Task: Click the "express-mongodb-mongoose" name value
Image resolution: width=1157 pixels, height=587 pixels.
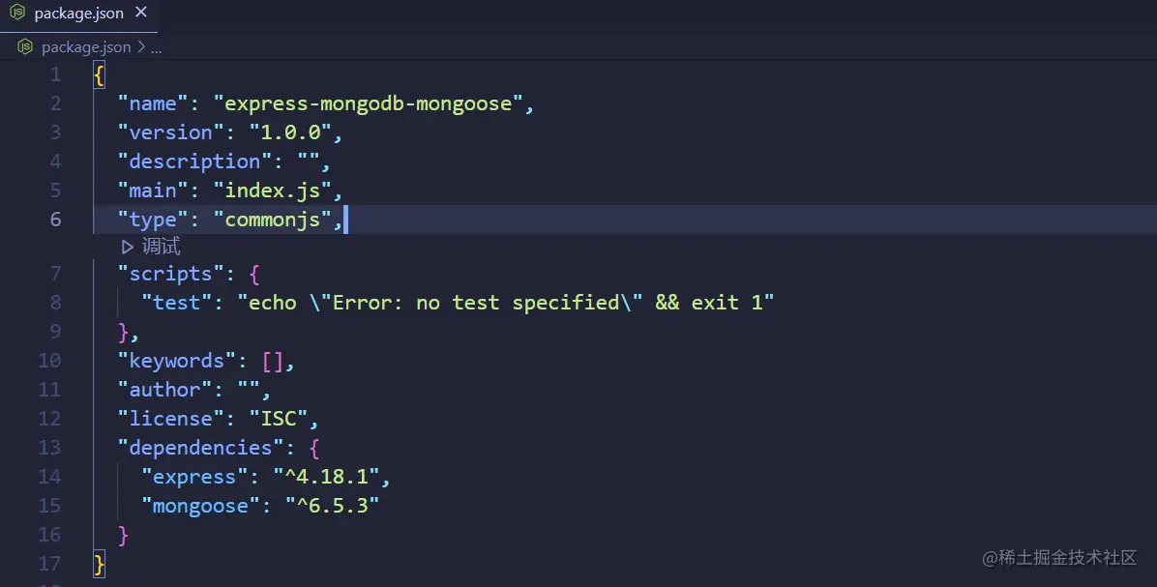Action: [368, 103]
